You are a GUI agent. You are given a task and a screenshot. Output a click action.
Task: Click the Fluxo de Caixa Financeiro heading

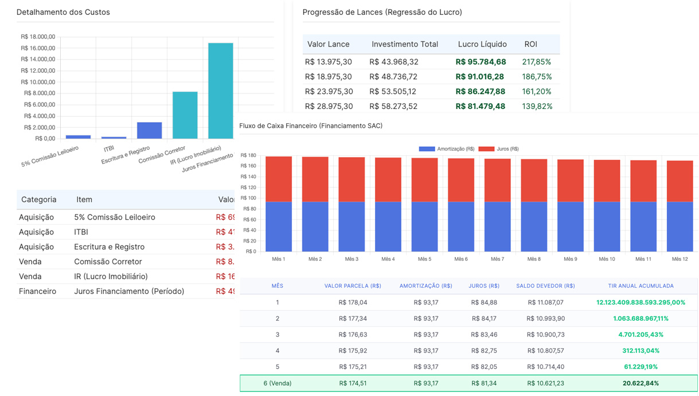pyautogui.click(x=311, y=126)
